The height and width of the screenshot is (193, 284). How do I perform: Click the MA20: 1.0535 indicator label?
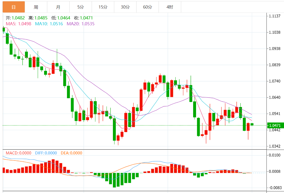[x=80, y=24]
